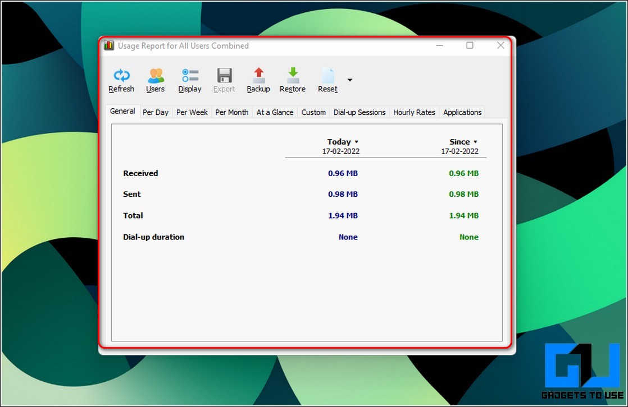Close the Usage Report window
This screenshot has width=628, height=407.
(x=500, y=45)
